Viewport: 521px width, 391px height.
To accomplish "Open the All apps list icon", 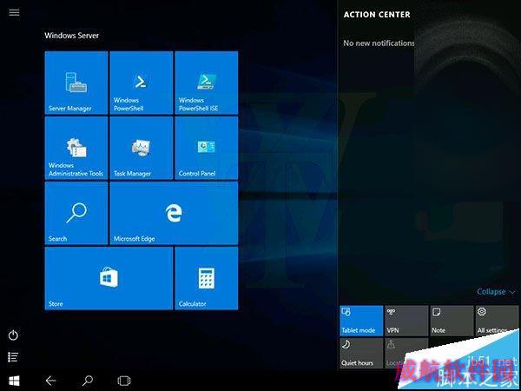I will point(13,357).
